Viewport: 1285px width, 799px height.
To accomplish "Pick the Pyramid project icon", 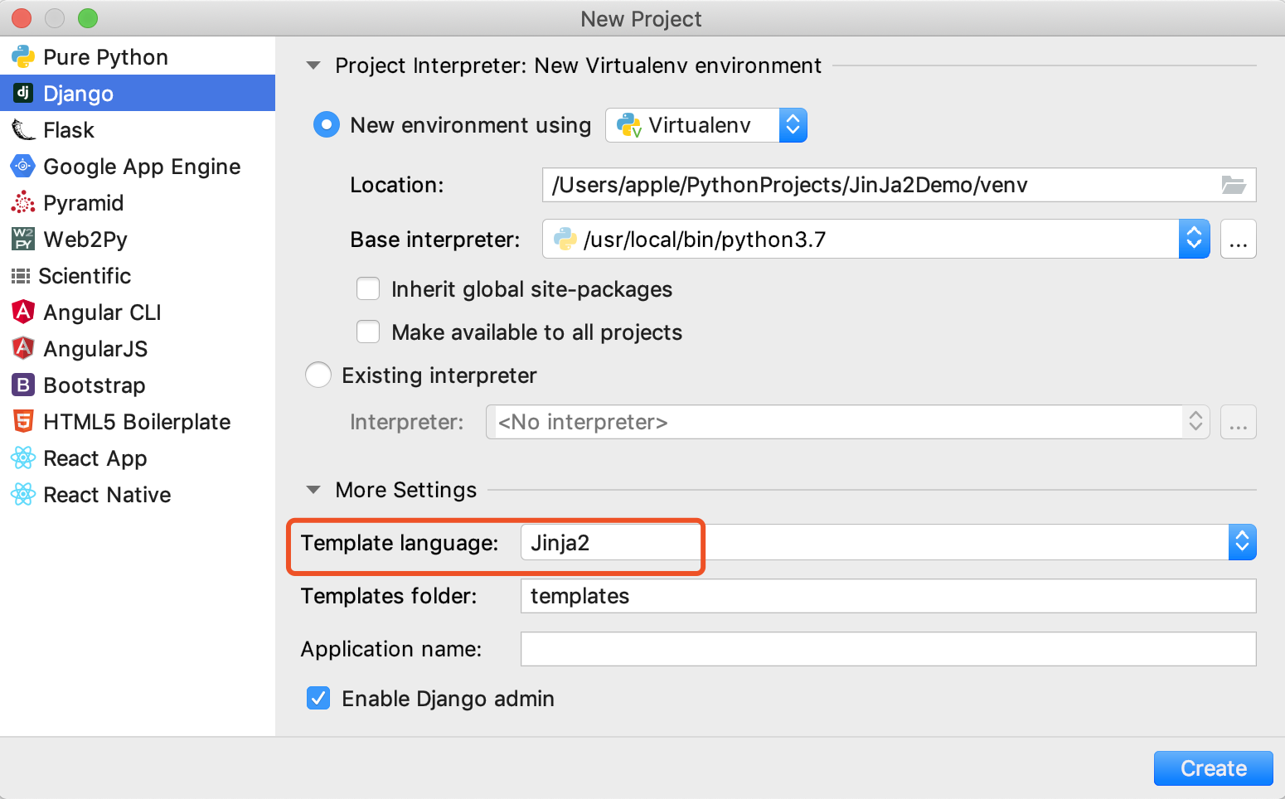I will coord(22,203).
